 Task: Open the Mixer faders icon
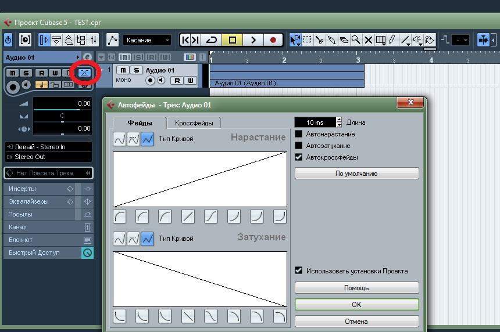[x=93, y=40]
